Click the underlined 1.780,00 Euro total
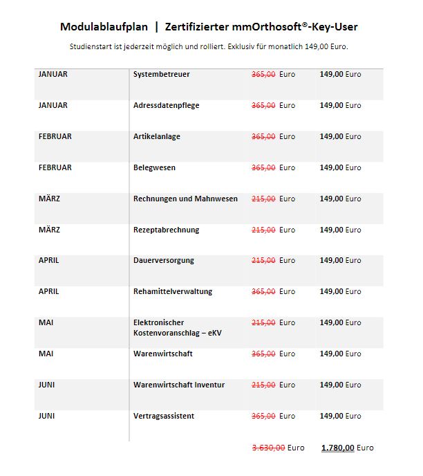Screen dimensions: 423x476 pos(348,448)
